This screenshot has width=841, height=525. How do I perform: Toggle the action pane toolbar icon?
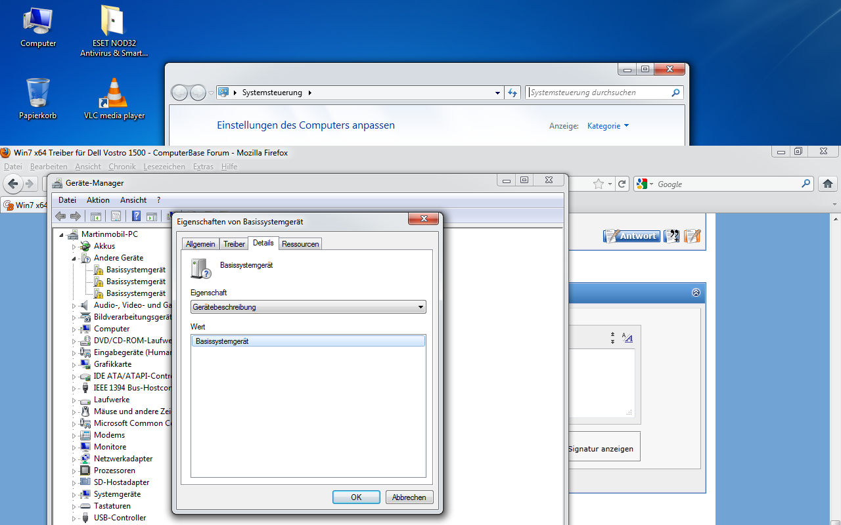[x=152, y=216]
